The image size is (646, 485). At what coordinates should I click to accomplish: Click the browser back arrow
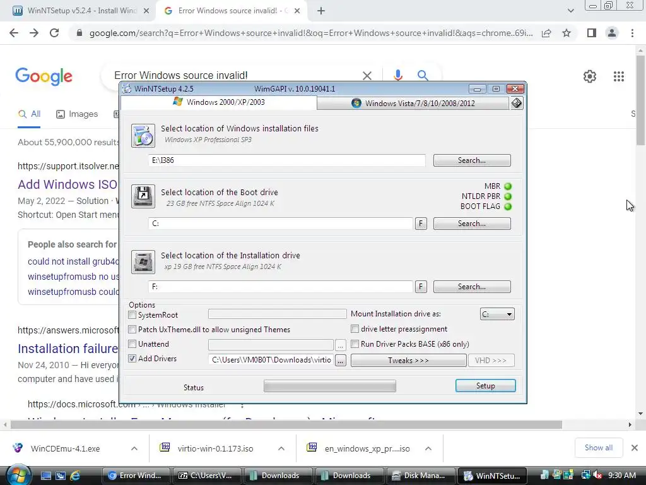click(x=14, y=33)
